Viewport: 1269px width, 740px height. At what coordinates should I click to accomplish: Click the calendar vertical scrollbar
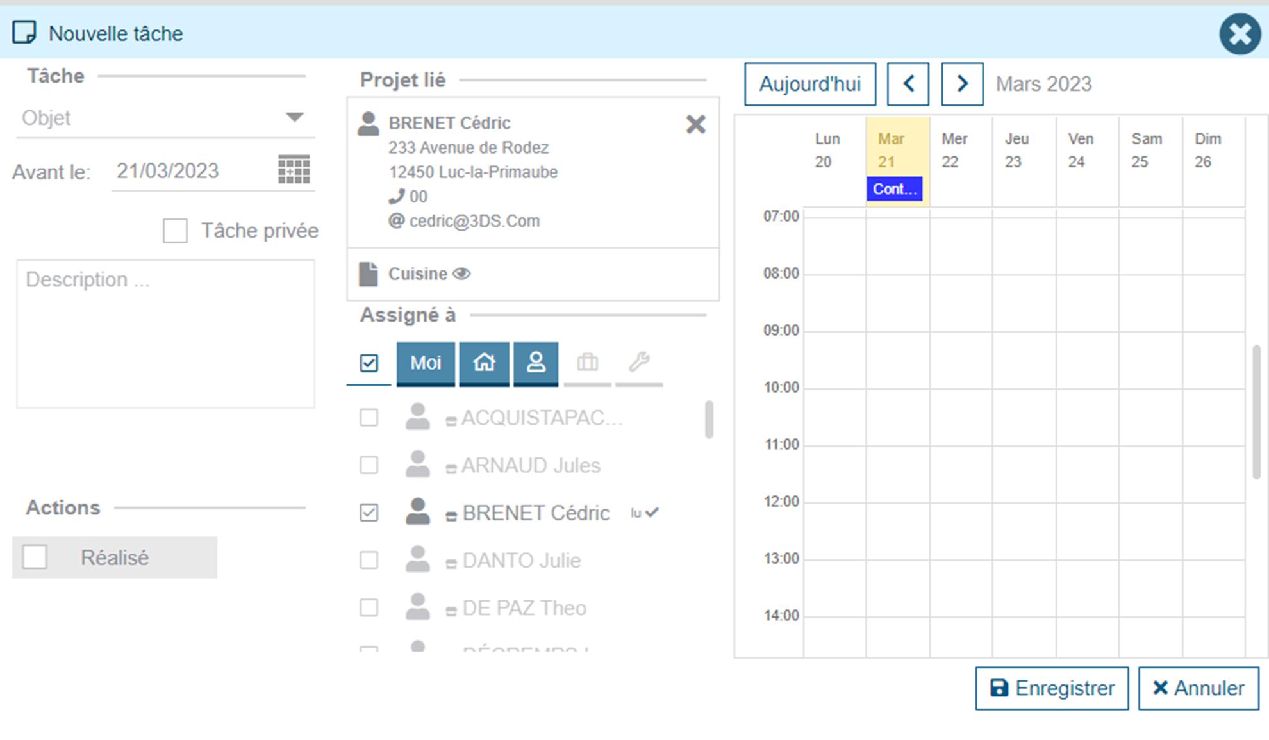click(x=1256, y=411)
